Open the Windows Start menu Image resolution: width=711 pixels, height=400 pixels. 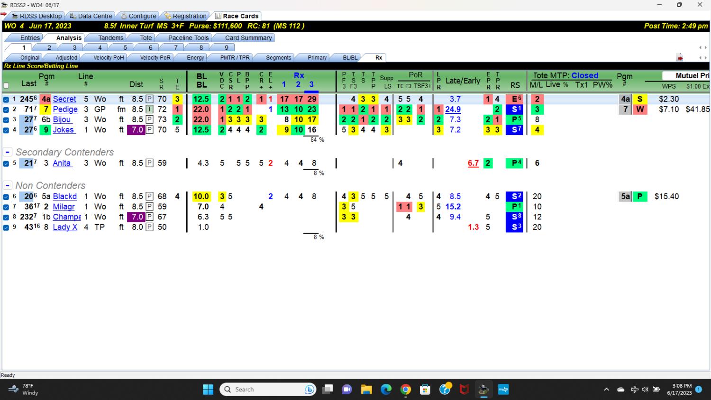tap(208, 390)
